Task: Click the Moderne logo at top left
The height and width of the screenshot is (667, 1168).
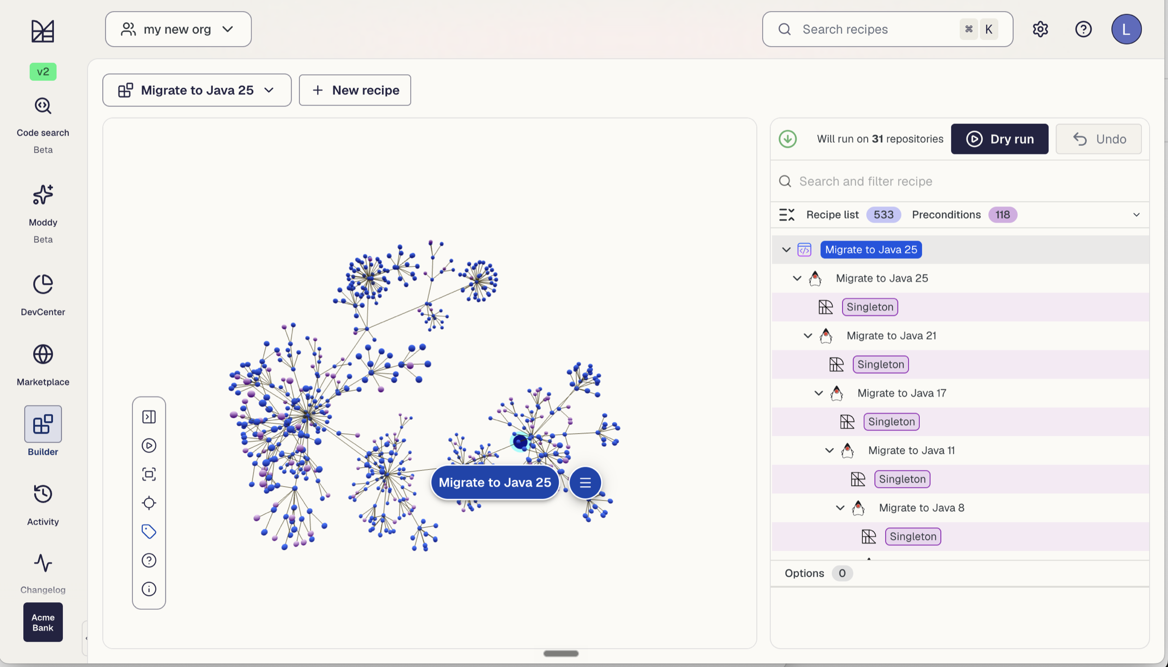Action: [43, 31]
